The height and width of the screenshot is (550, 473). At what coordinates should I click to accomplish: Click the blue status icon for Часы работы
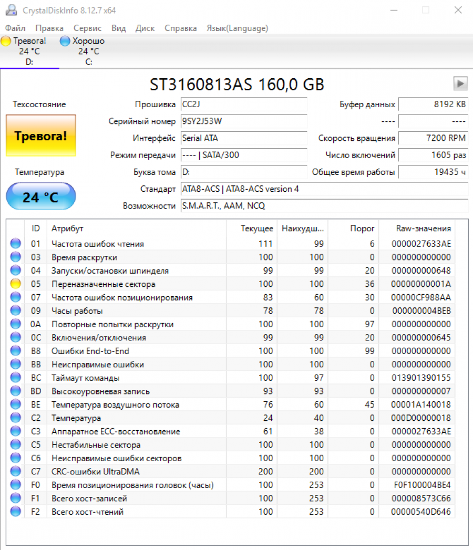[x=16, y=311]
